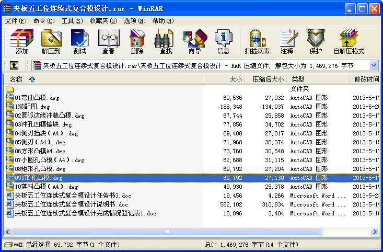This screenshot has height=252, width=383.
Task: Sort by the 压缩后大小 column header
Action: point(266,79)
